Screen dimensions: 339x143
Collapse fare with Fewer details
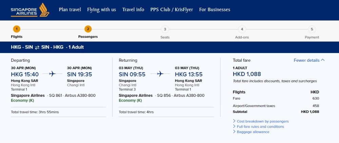(309, 60)
